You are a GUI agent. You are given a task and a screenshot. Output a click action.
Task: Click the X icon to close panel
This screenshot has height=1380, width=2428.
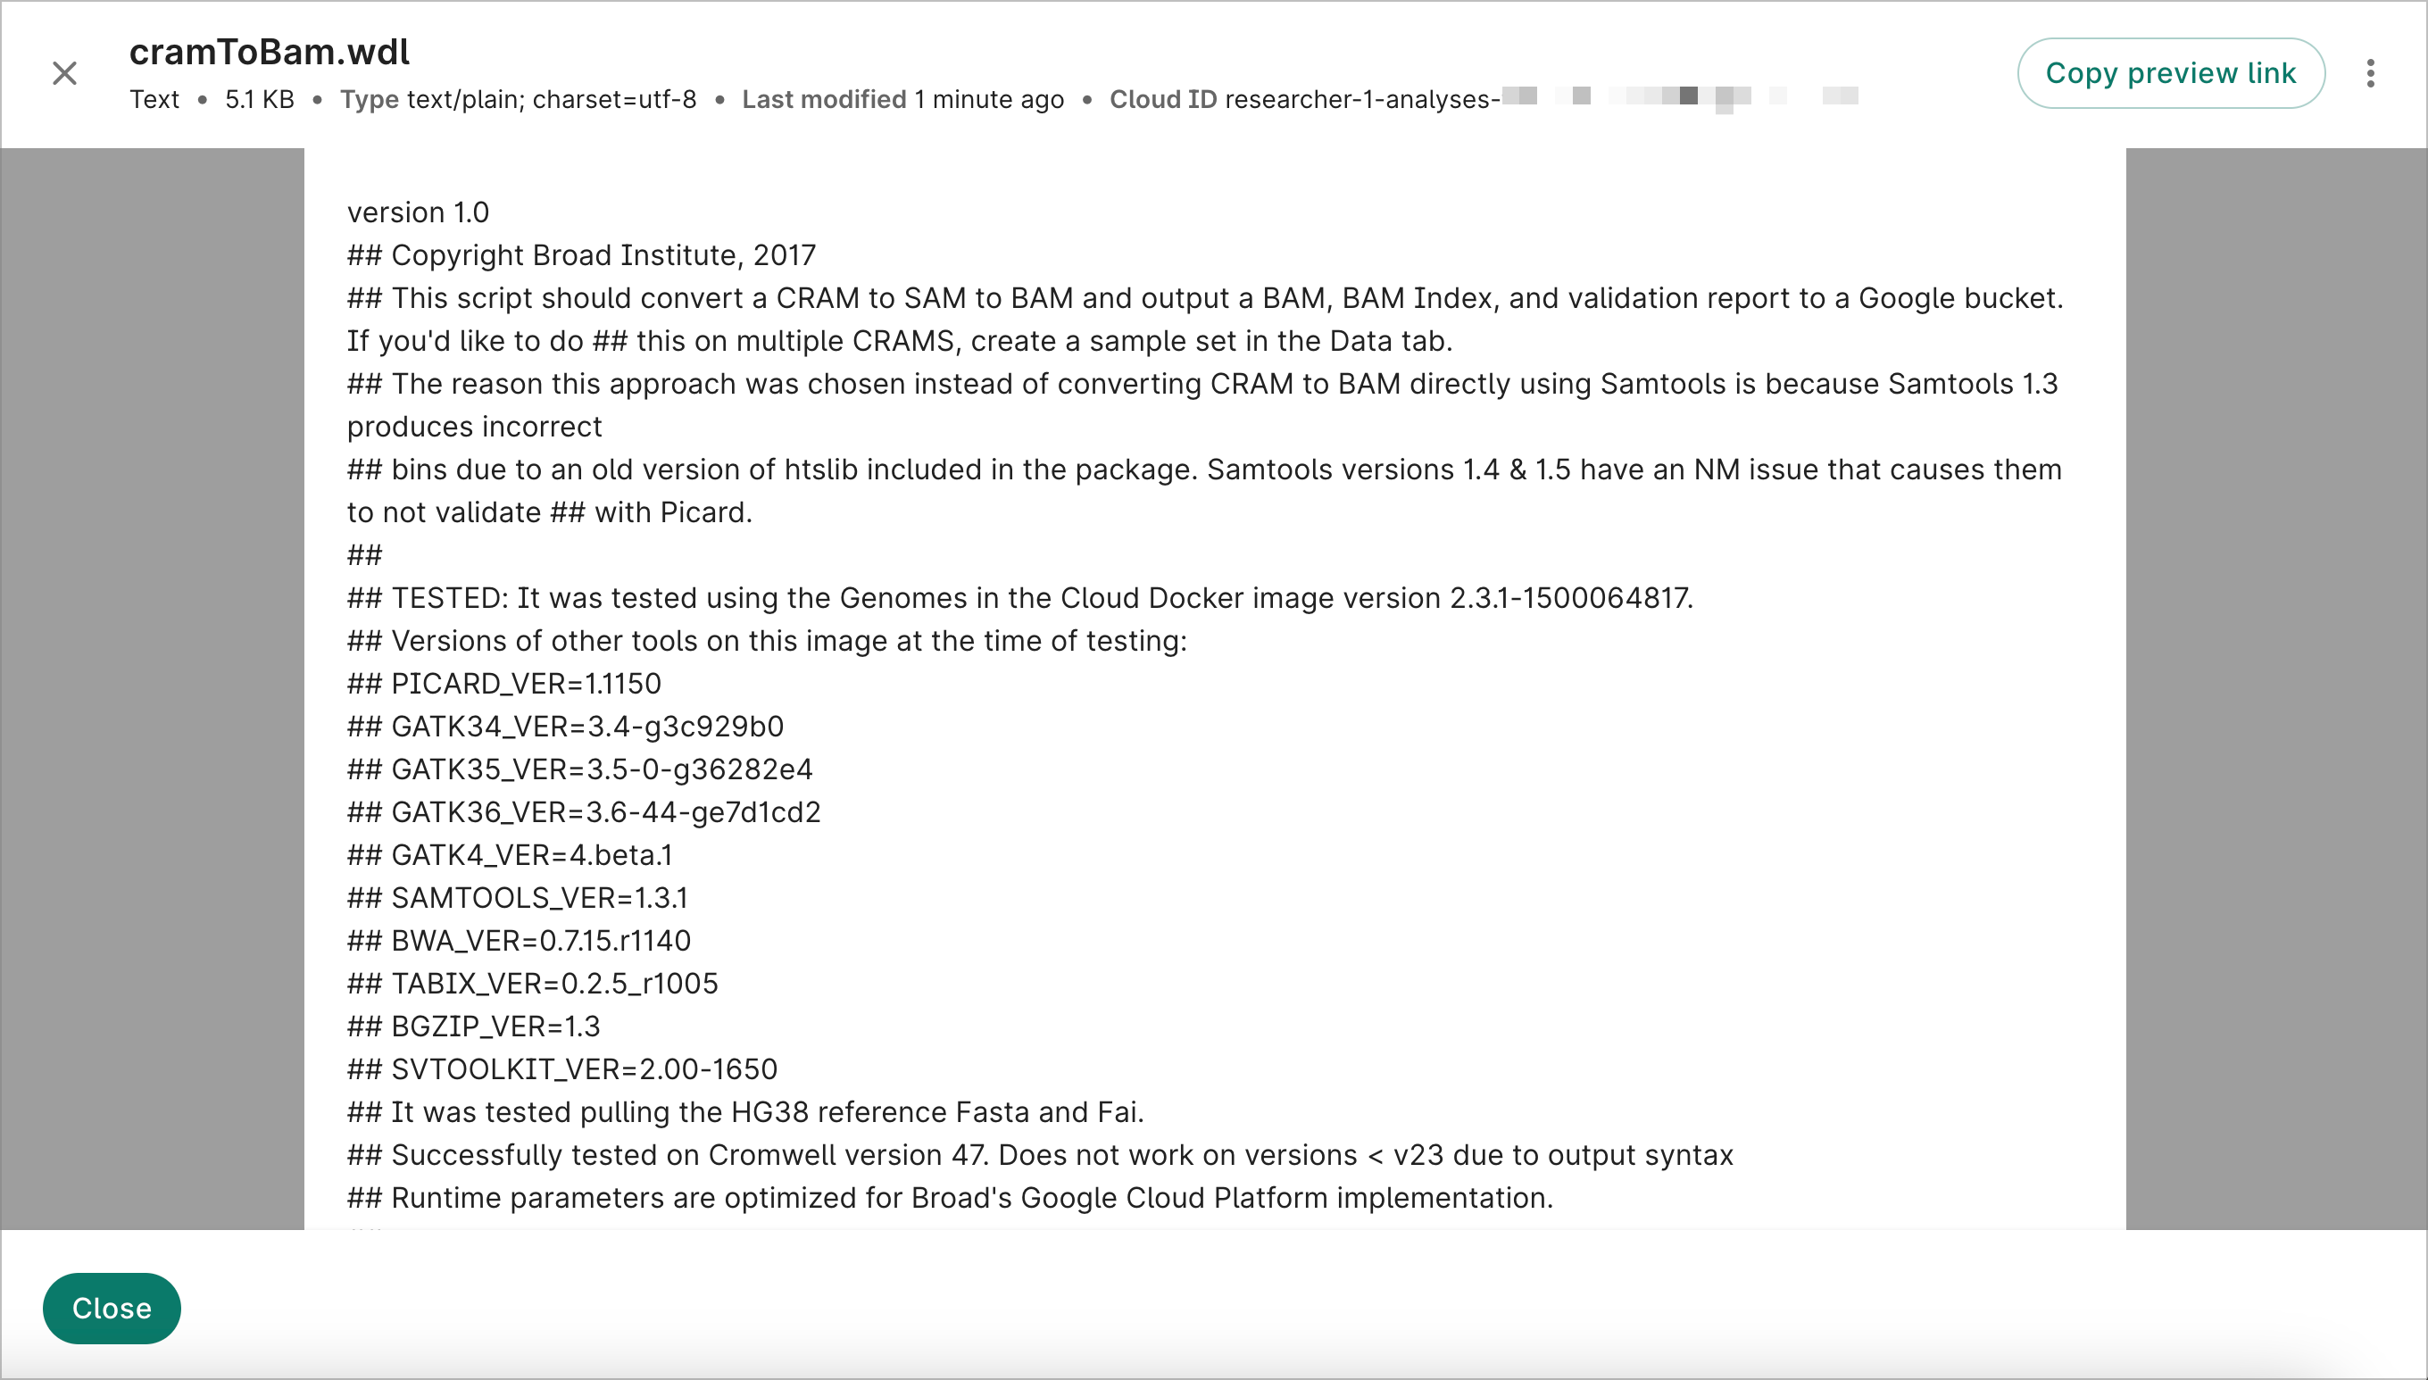(x=65, y=71)
